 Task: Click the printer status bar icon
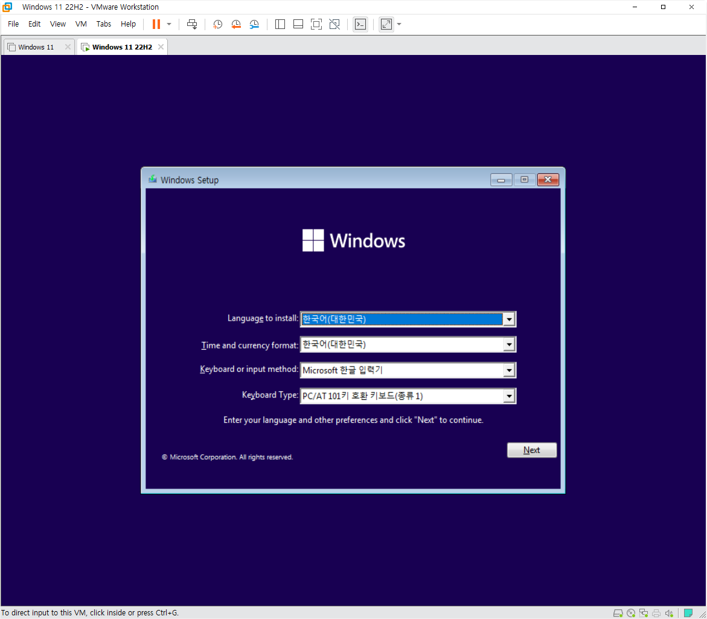pos(656,613)
